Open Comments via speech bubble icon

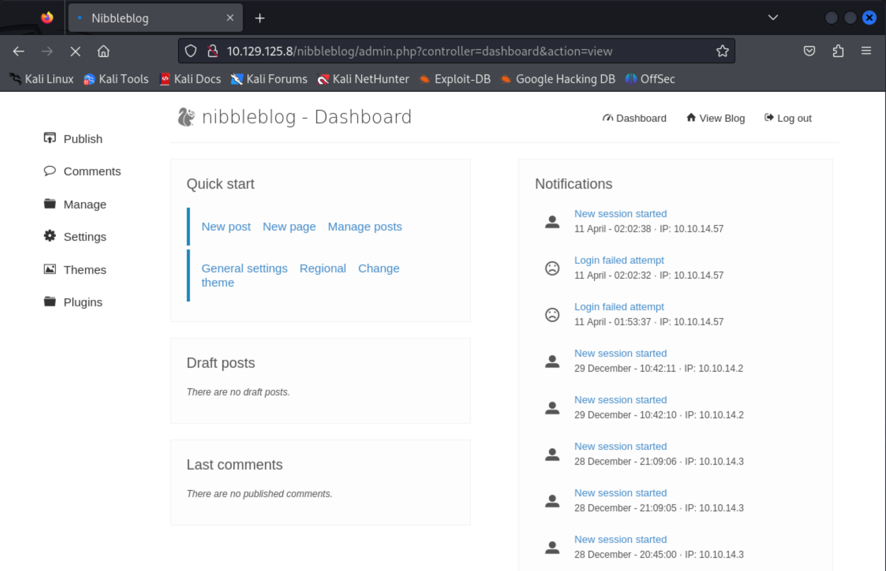49,171
